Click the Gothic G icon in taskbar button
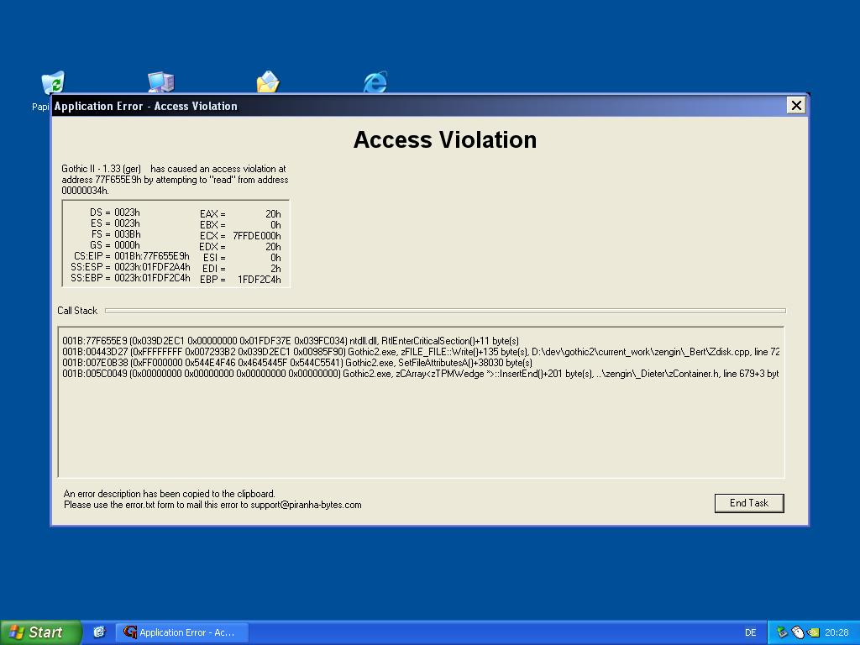Image resolution: width=860 pixels, height=645 pixels. click(x=129, y=632)
